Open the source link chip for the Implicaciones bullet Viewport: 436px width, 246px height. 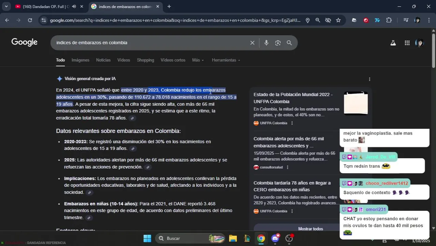click(89, 193)
